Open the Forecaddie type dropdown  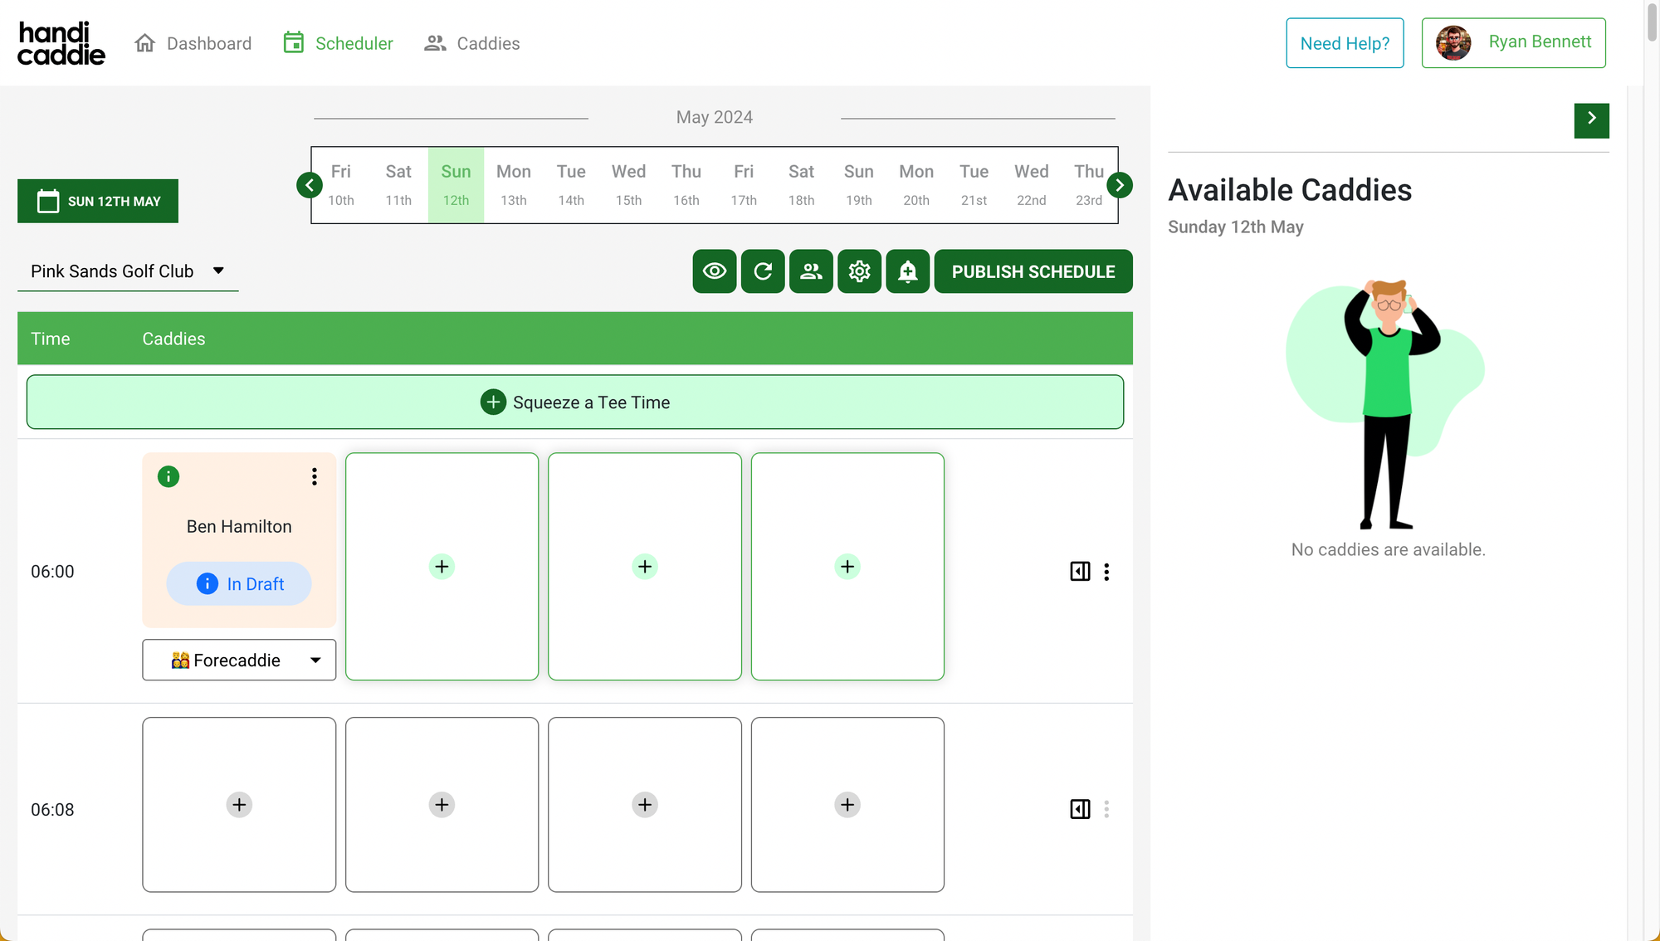click(x=239, y=661)
